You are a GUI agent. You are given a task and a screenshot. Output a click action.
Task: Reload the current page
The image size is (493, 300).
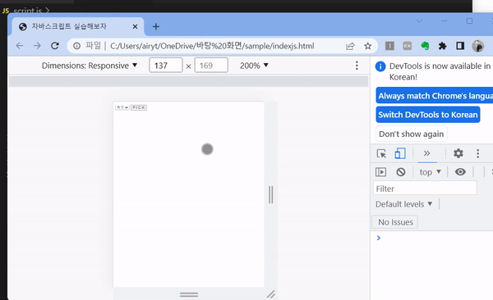pyautogui.click(x=55, y=46)
